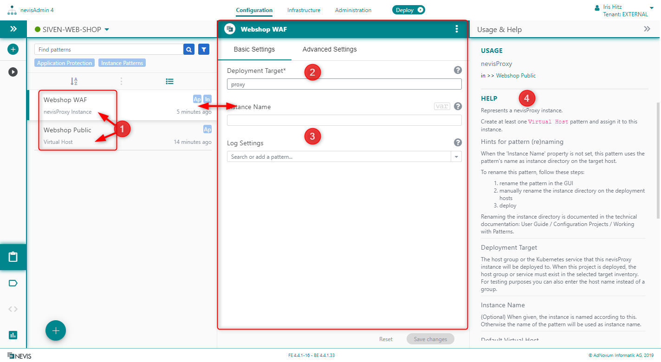Follow the Webshop Public usage link
Viewport: 661px width, 362px height.
pos(516,76)
